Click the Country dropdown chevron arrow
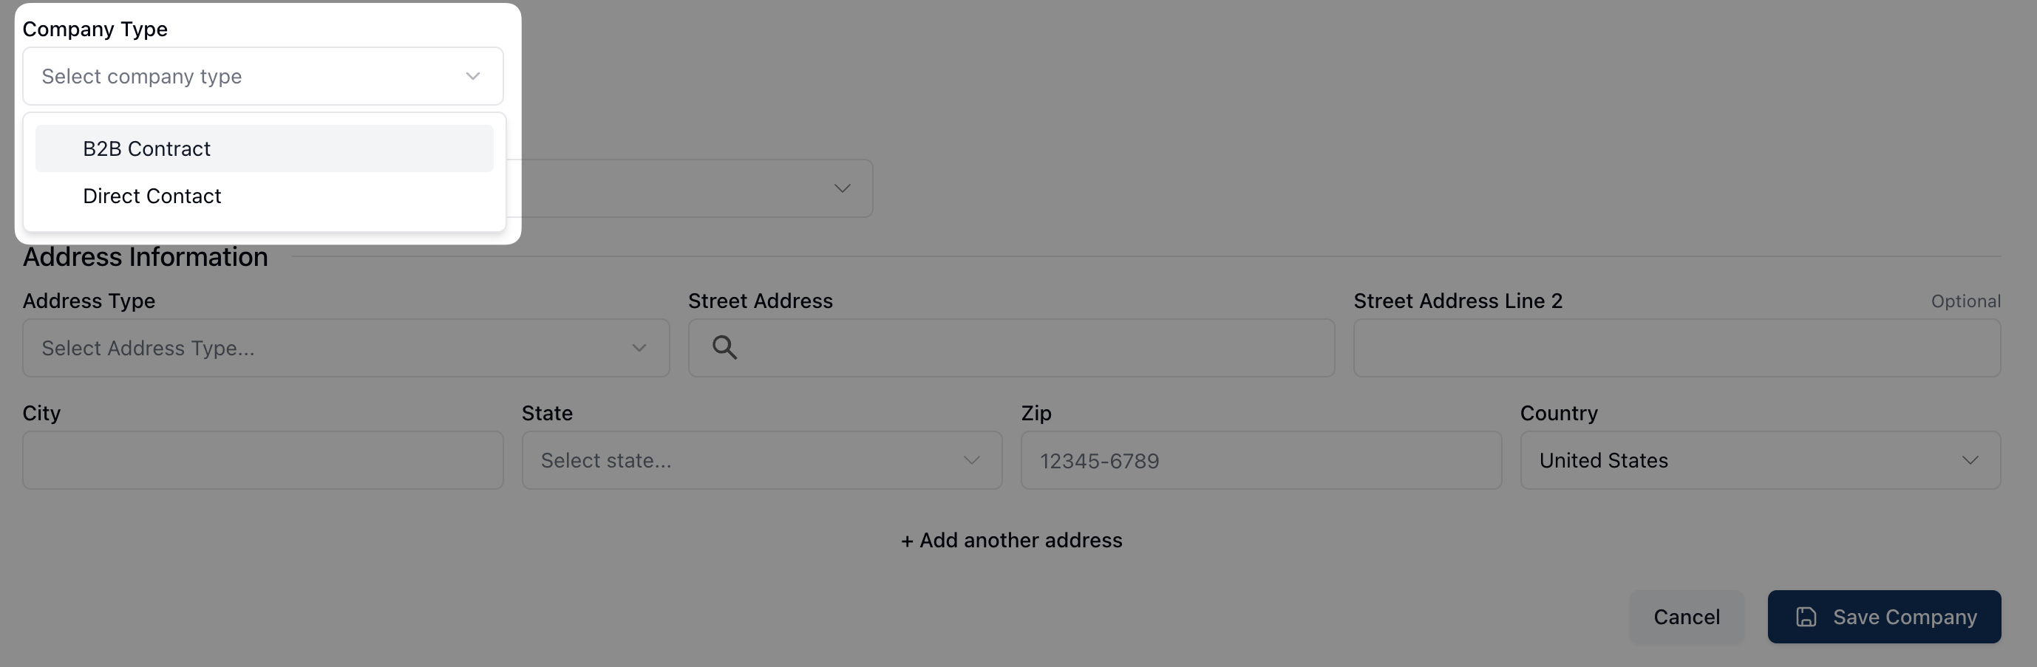Image resolution: width=2037 pixels, height=667 pixels. [x=1970, y=461]
